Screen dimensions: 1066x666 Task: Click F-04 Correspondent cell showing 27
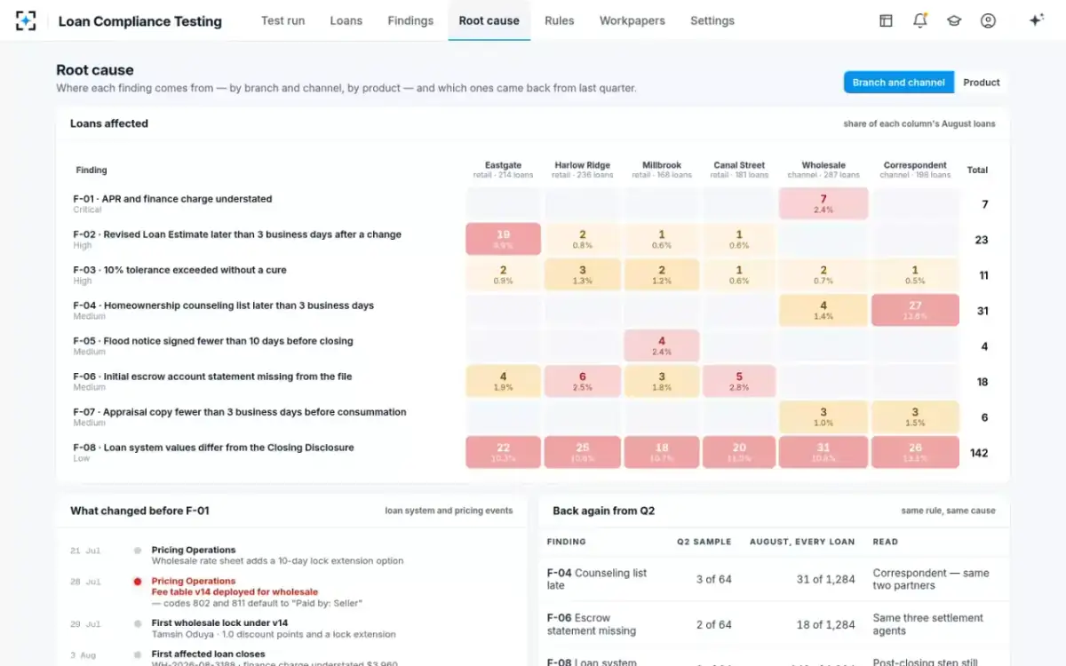tap(915, 311)
